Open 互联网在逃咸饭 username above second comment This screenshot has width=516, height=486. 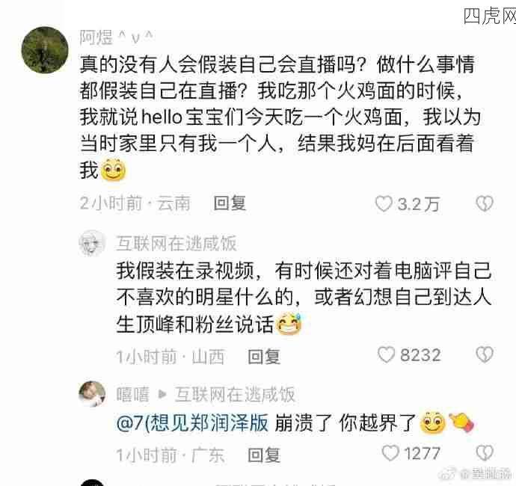[x=176, y=244]
